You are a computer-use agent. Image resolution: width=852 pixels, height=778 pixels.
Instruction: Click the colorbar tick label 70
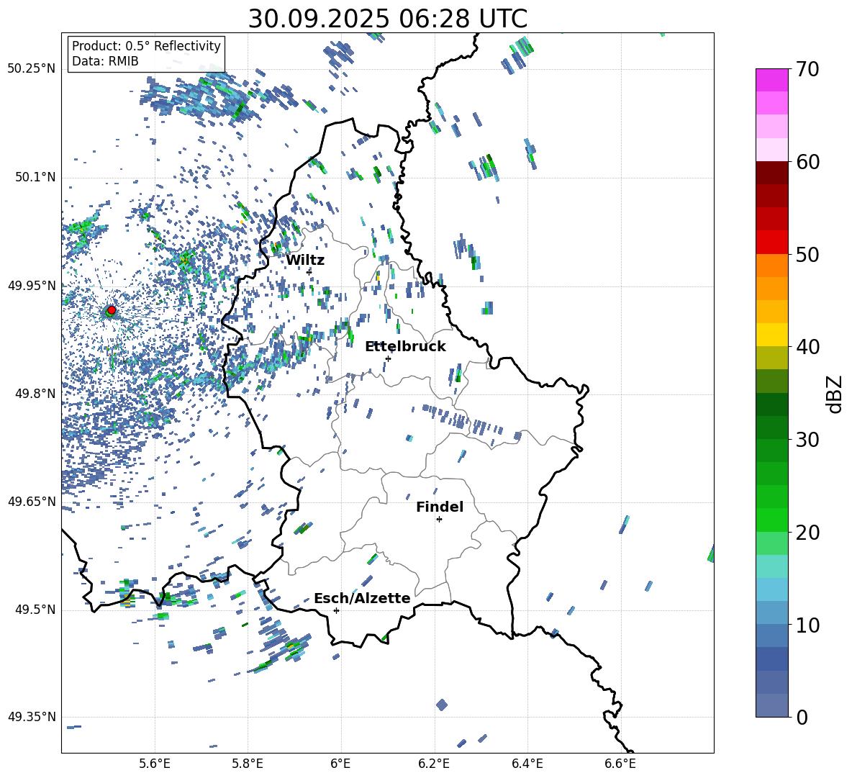pos(807,69)
